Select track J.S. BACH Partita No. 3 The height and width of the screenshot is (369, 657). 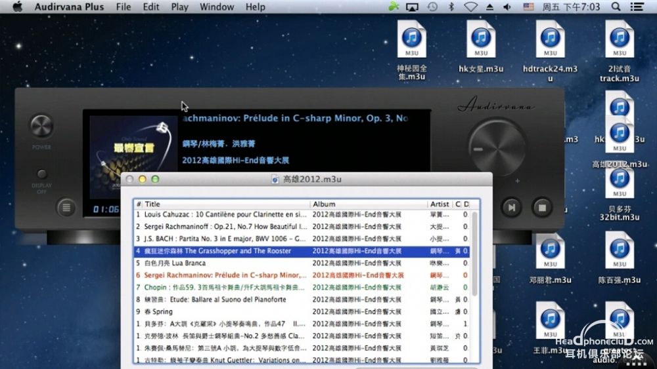tap(302, 239)
